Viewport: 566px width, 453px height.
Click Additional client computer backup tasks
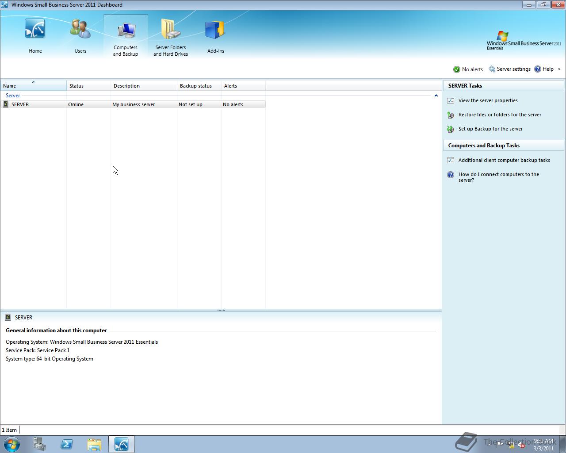pos(504,160)
